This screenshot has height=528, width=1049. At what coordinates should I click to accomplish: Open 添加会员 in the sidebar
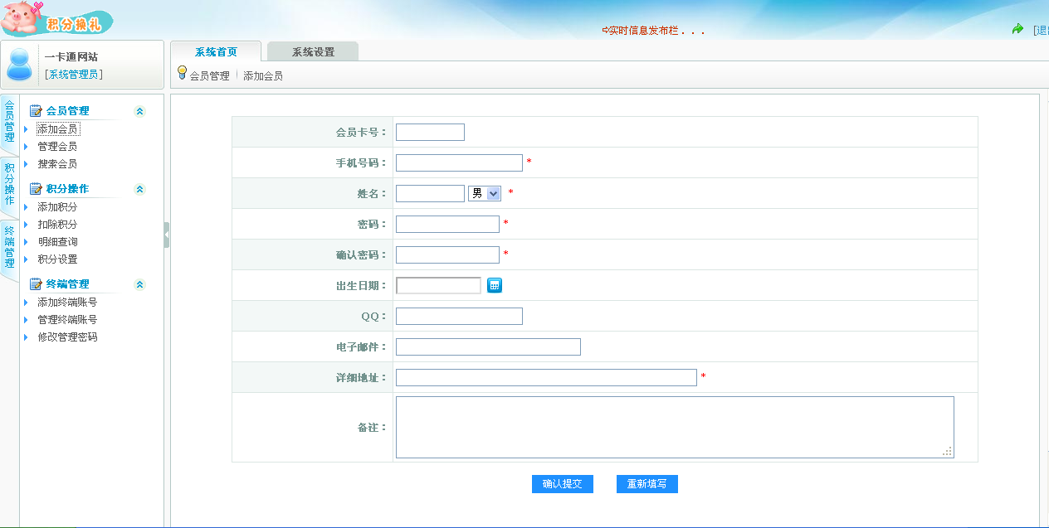tap(58, 129)
